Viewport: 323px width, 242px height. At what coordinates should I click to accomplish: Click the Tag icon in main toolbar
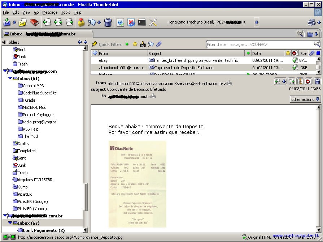91,22
